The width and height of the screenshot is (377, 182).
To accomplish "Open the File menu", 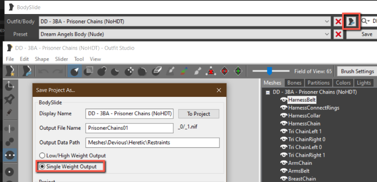I will [10, 59].
